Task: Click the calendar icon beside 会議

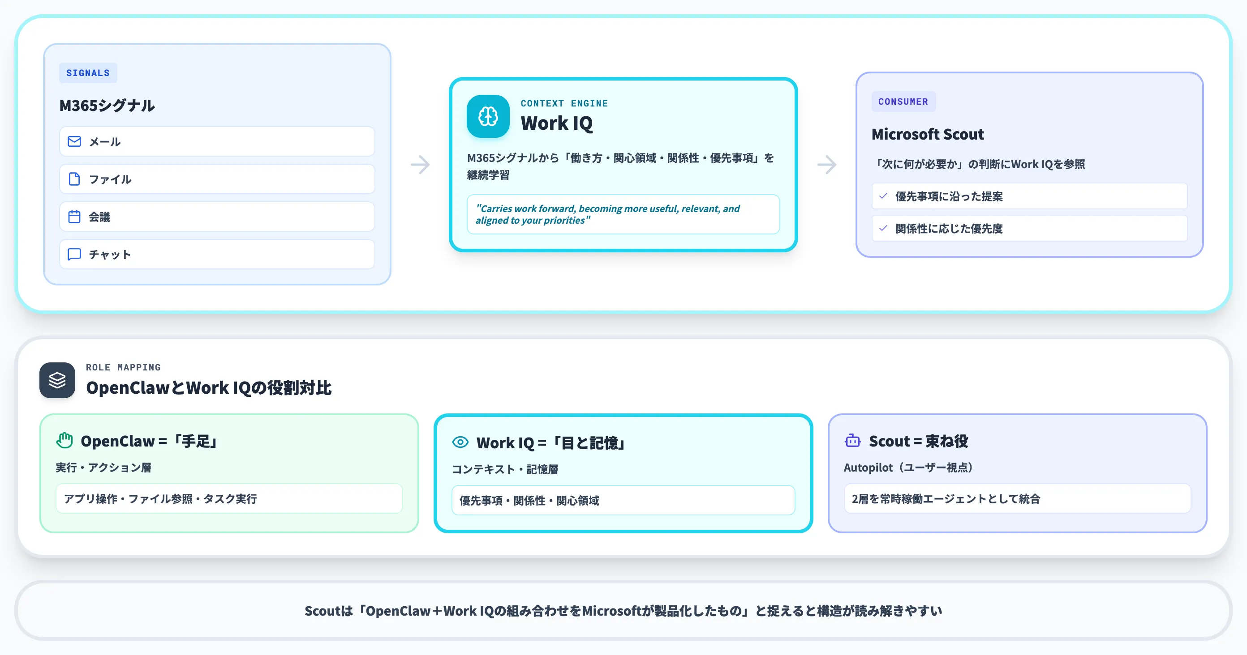Action: click(x=74, y=217)
